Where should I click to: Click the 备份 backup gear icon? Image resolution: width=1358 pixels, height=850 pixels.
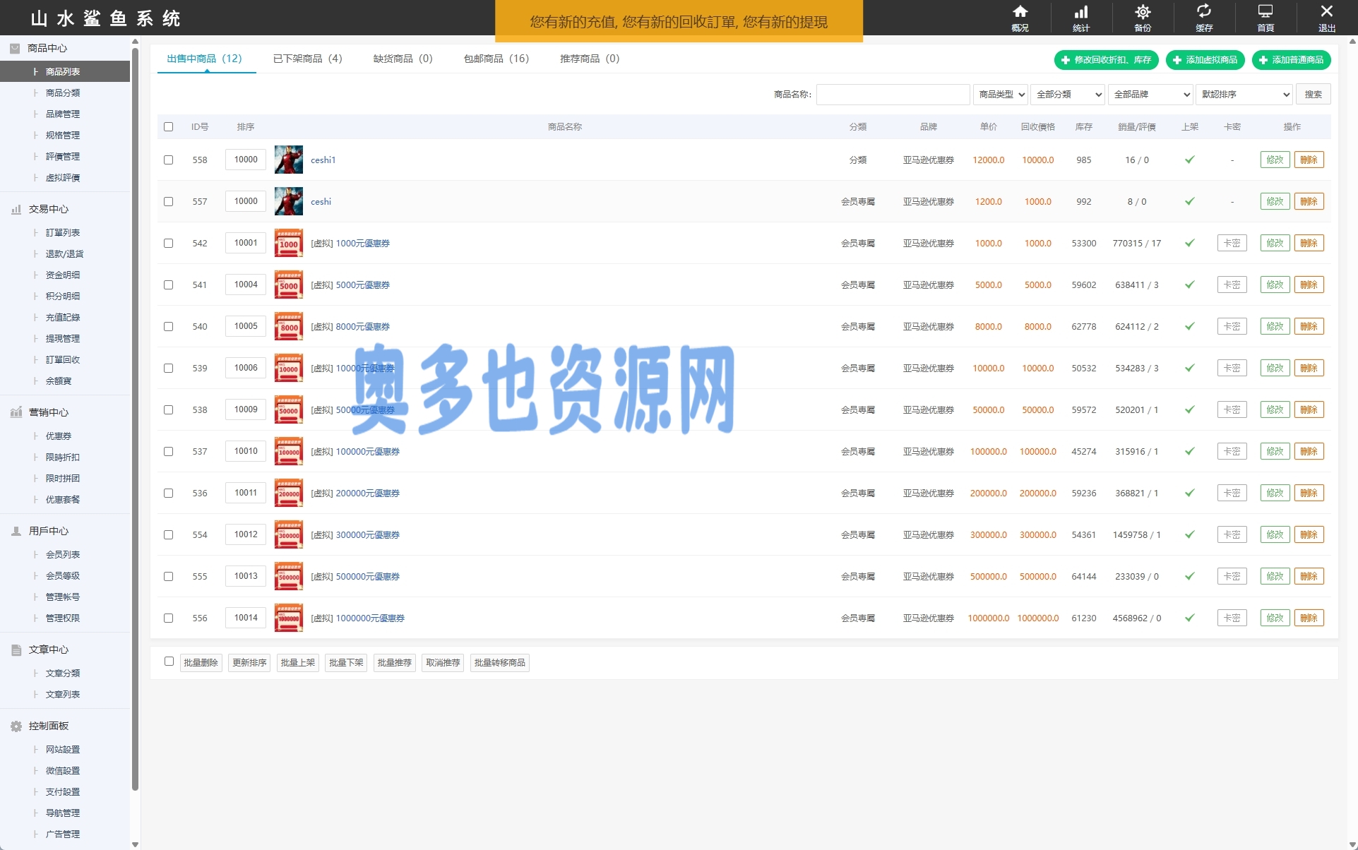coord(1143,13)
